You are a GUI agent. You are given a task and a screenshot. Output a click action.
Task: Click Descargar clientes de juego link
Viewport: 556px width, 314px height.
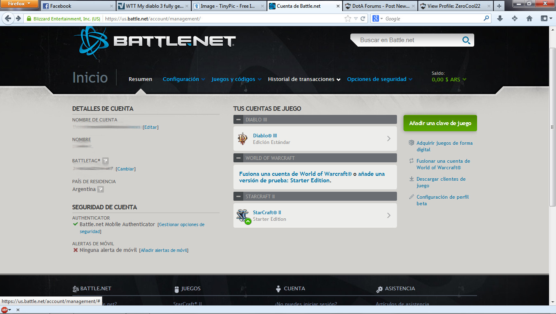pyautogui.click(x=441, y=182)
